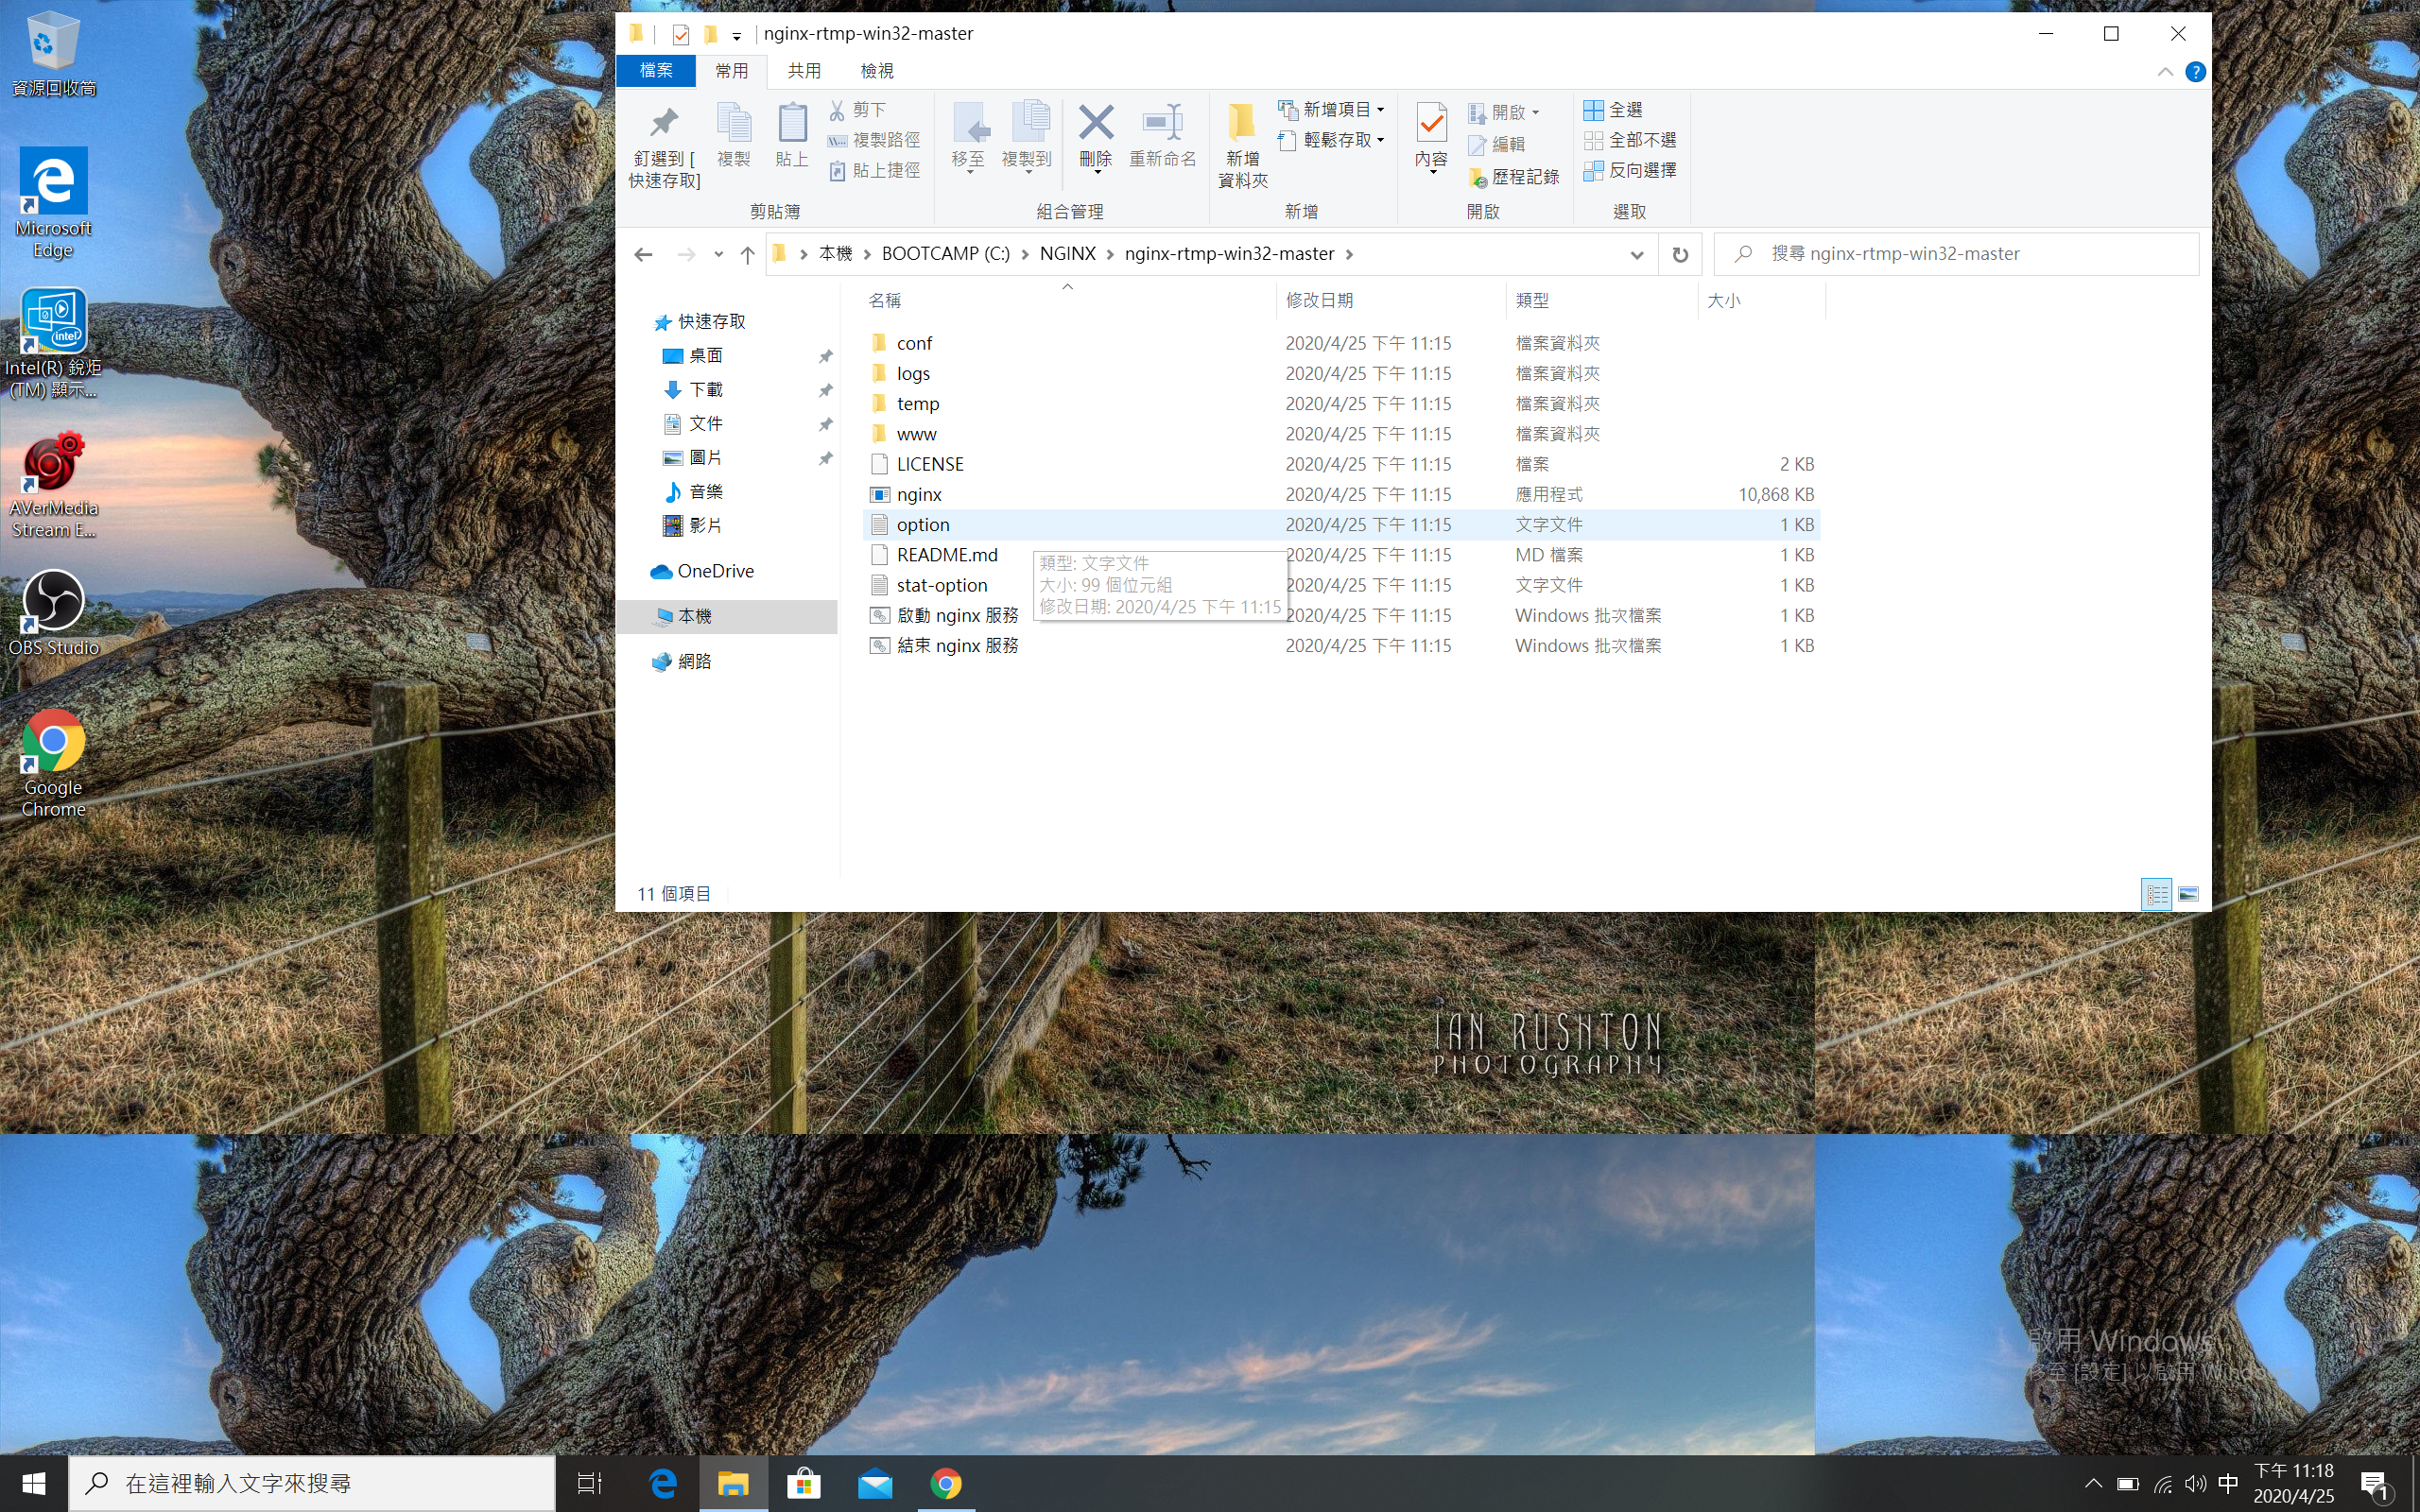Switch to details view toggle

pyautogui.click(x=2156, y=894)
